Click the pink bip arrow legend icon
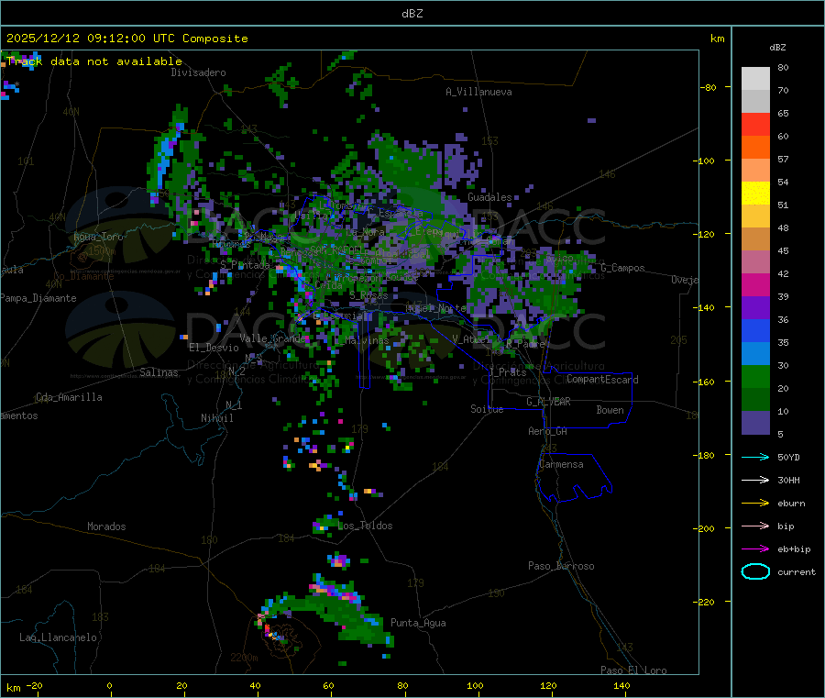825x698 pixels. [x=755, y=526]
